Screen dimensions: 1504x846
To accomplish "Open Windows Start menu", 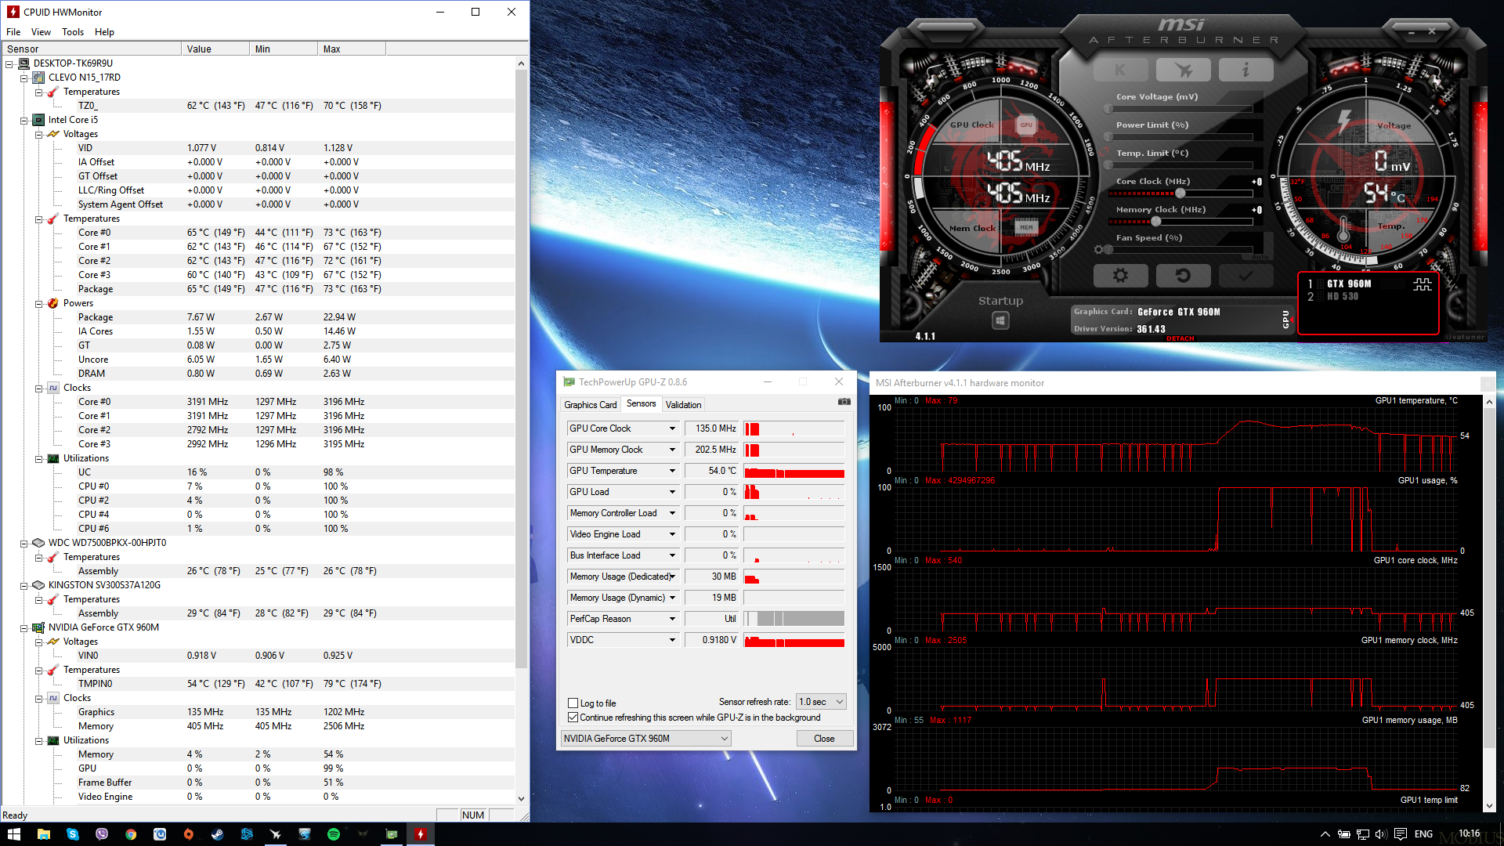I will tap(14, 834).
